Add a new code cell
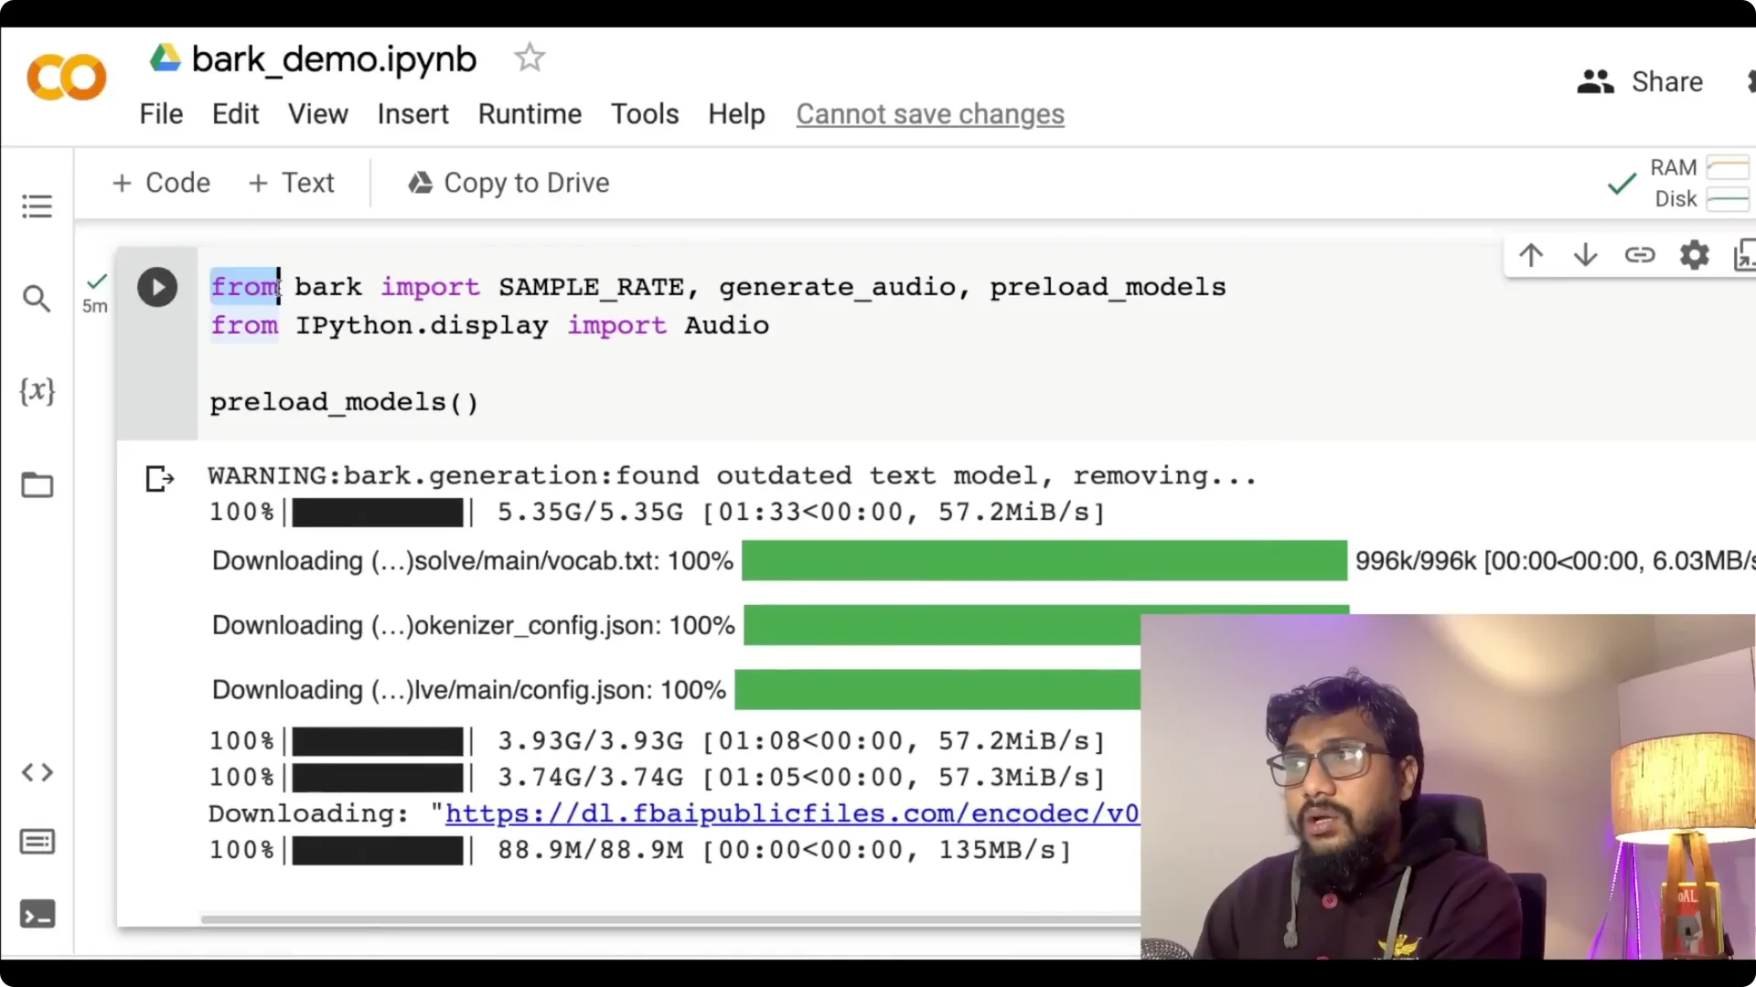 pos(160,183)
